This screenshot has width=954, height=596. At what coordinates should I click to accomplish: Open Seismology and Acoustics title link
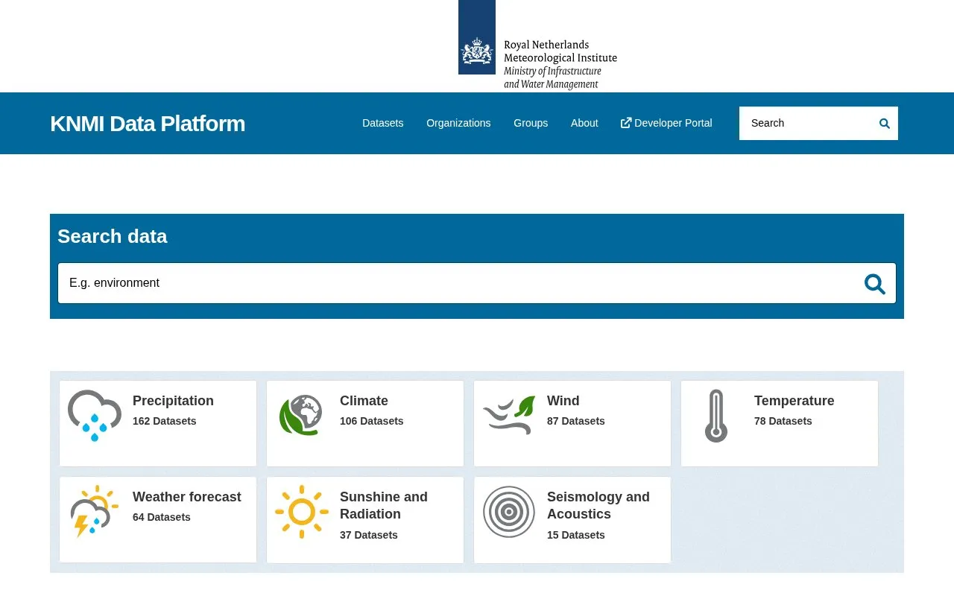click(598, 505)
